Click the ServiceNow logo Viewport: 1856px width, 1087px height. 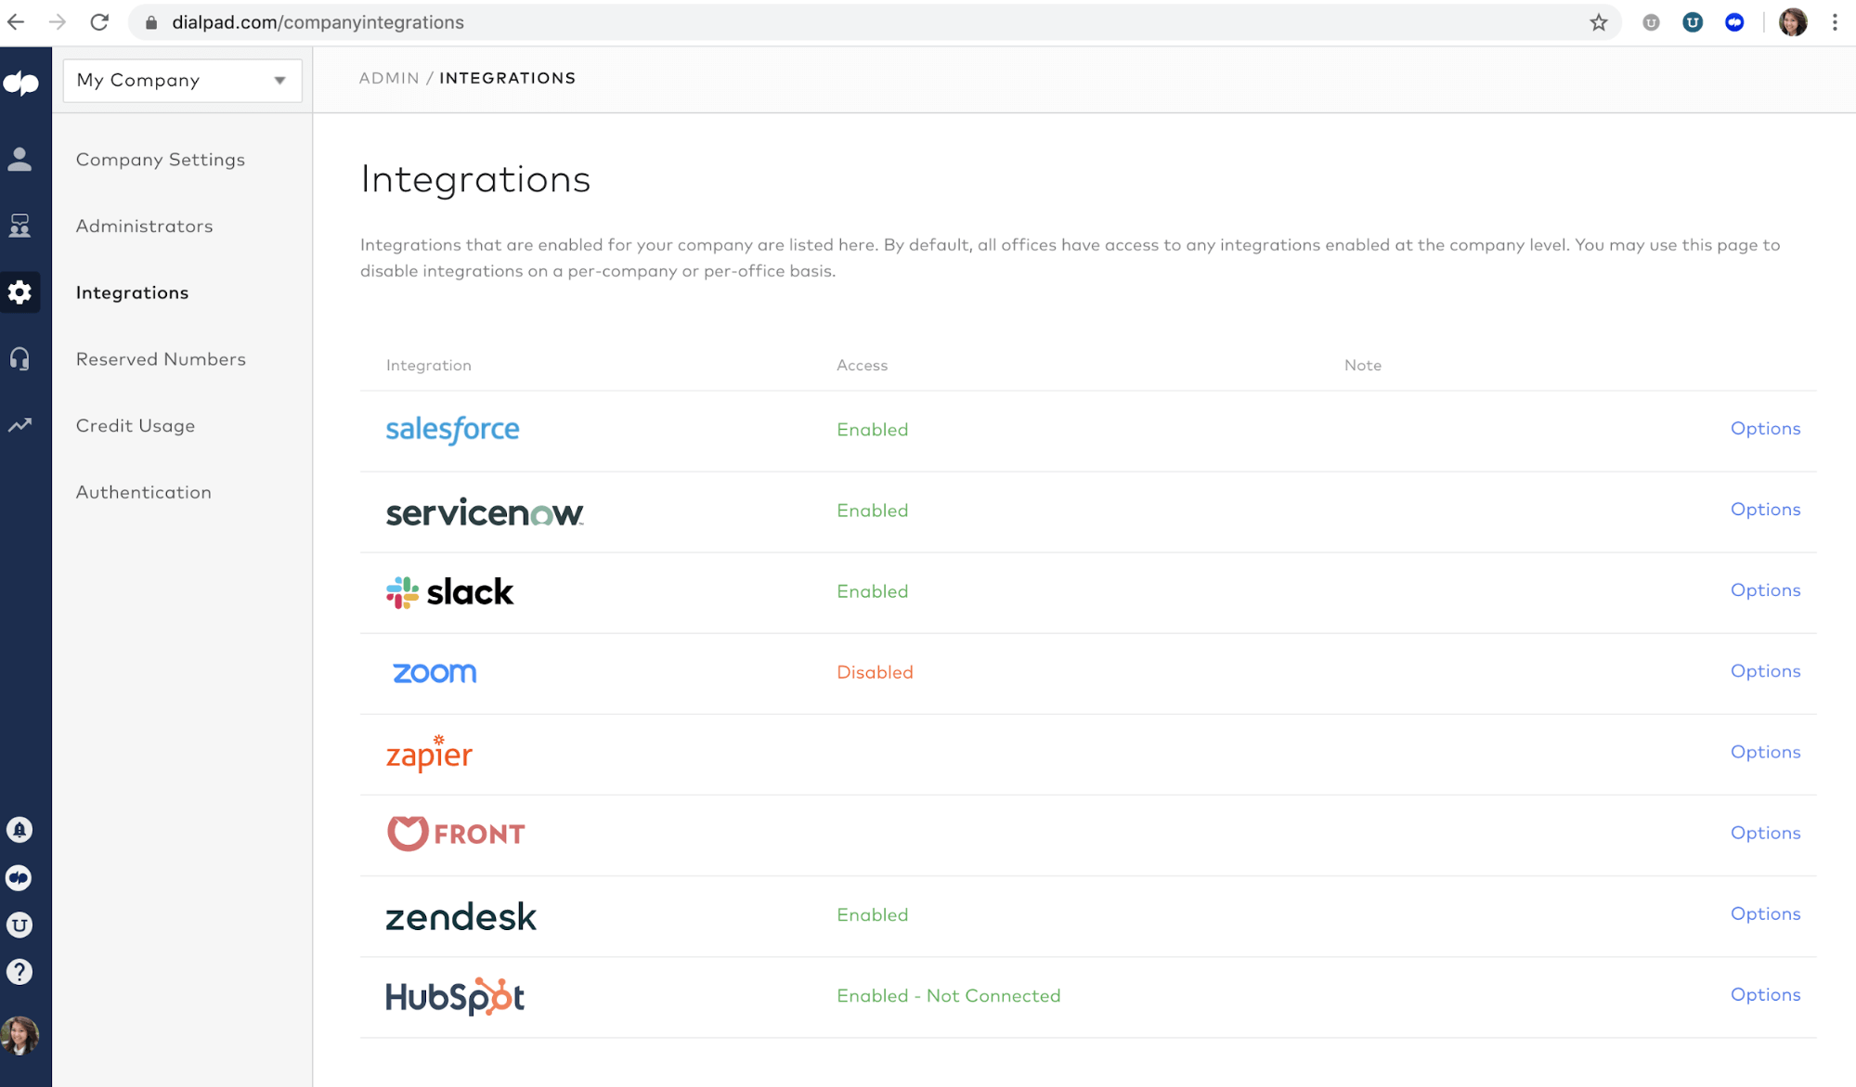[x=485, y=512]
